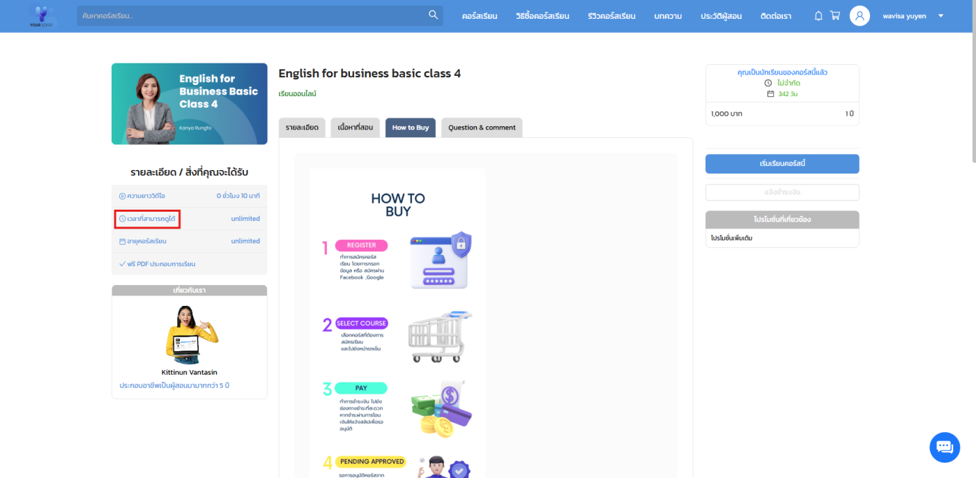The image size is (976, 478).
Task: Click the video length play icon
Action: pos(123,196)
